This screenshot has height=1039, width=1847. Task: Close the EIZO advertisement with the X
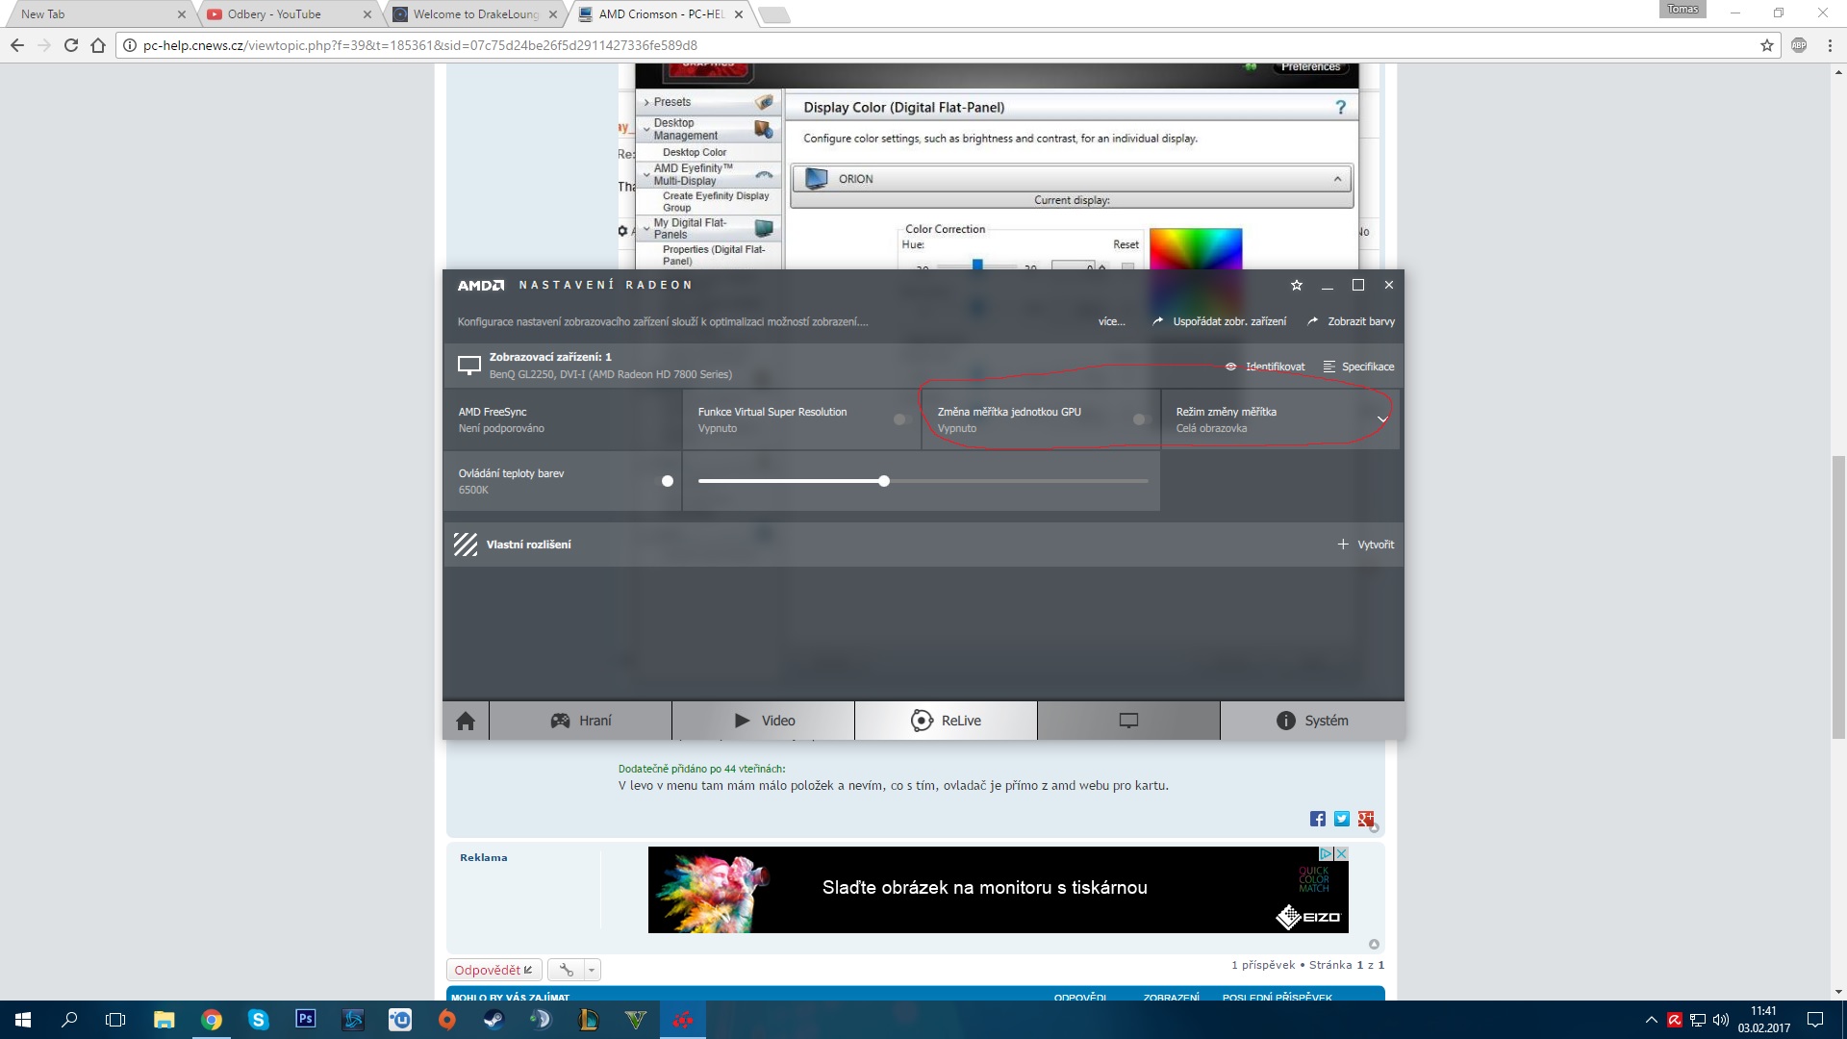(1342, 853)
